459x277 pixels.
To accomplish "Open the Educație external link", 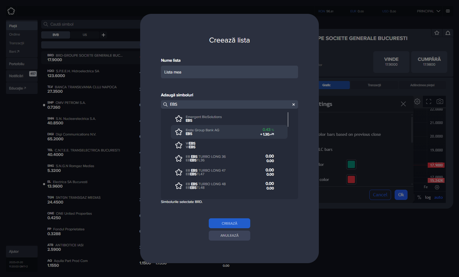I will click(22, 88).
